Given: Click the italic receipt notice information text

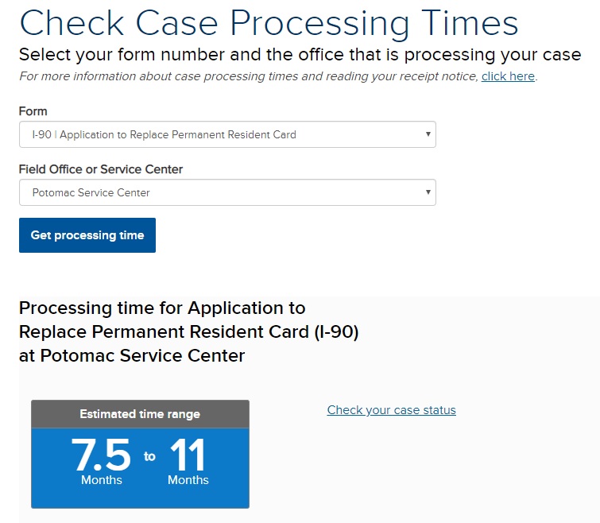Looking at the screenshot, I should pos(250,76).
